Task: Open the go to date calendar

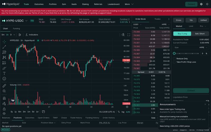Action: click(43, 112)
